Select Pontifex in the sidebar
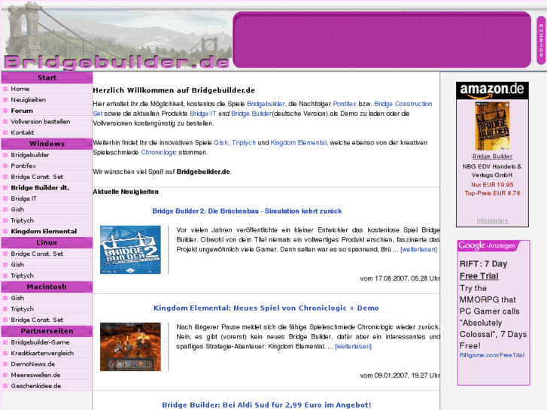 coord(23,166)
